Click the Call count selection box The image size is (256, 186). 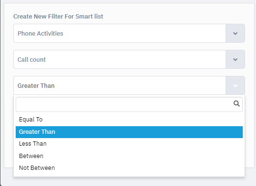coord(129,59)
